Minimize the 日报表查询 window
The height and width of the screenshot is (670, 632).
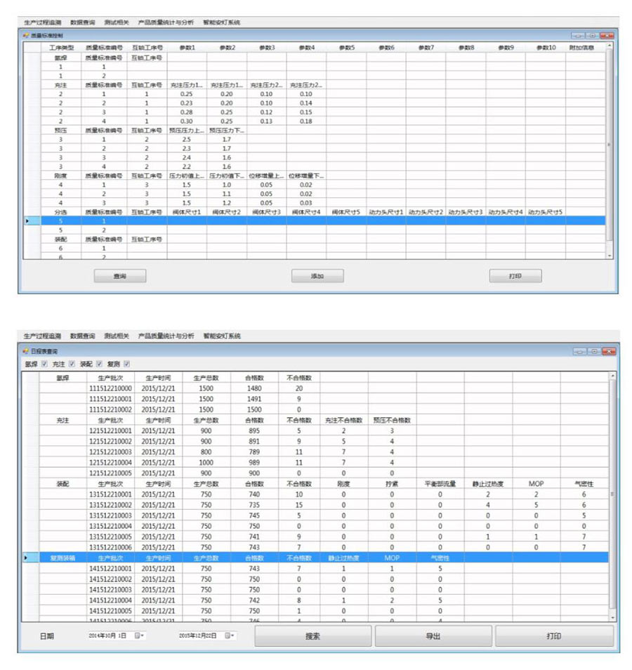579,350
